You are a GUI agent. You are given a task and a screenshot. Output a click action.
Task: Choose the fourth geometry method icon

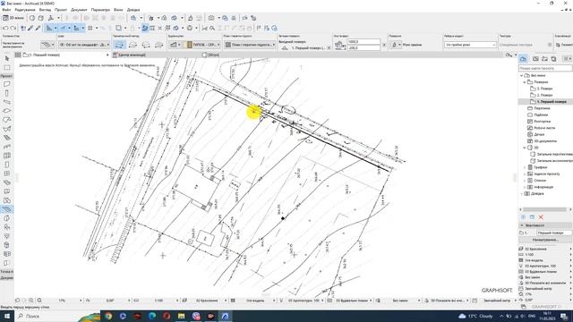pos(158,45)
